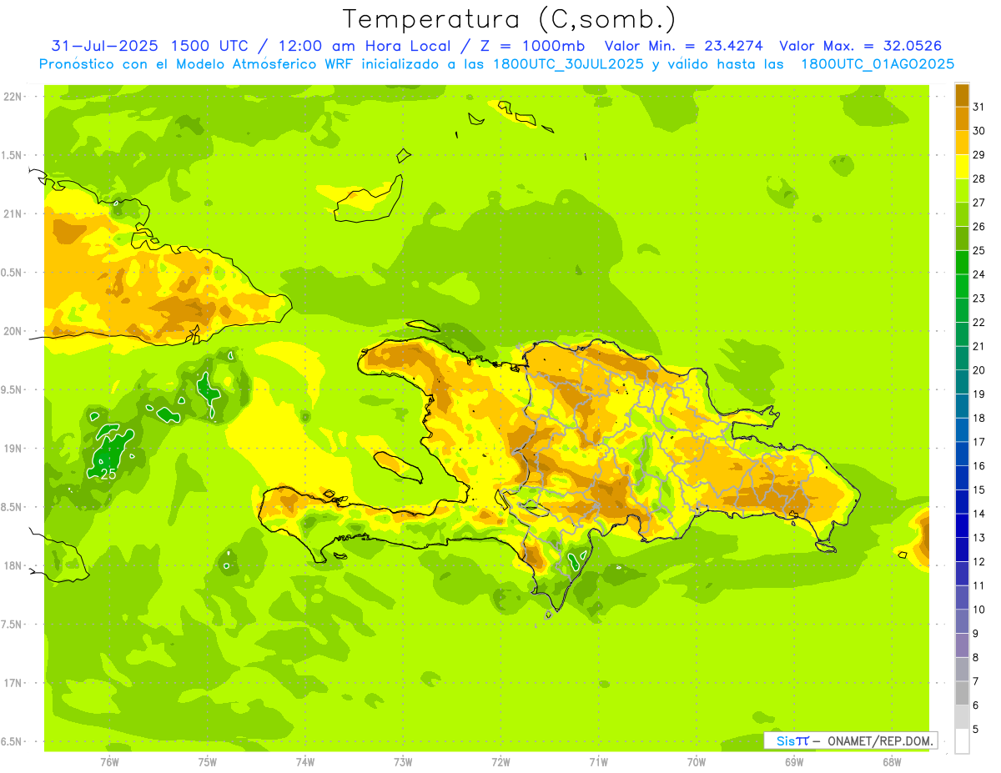This screenshot has width=1001, height=773.
Task: Click the "74W" longitude label
Action: pyautogui.click(x=305, y=761)
